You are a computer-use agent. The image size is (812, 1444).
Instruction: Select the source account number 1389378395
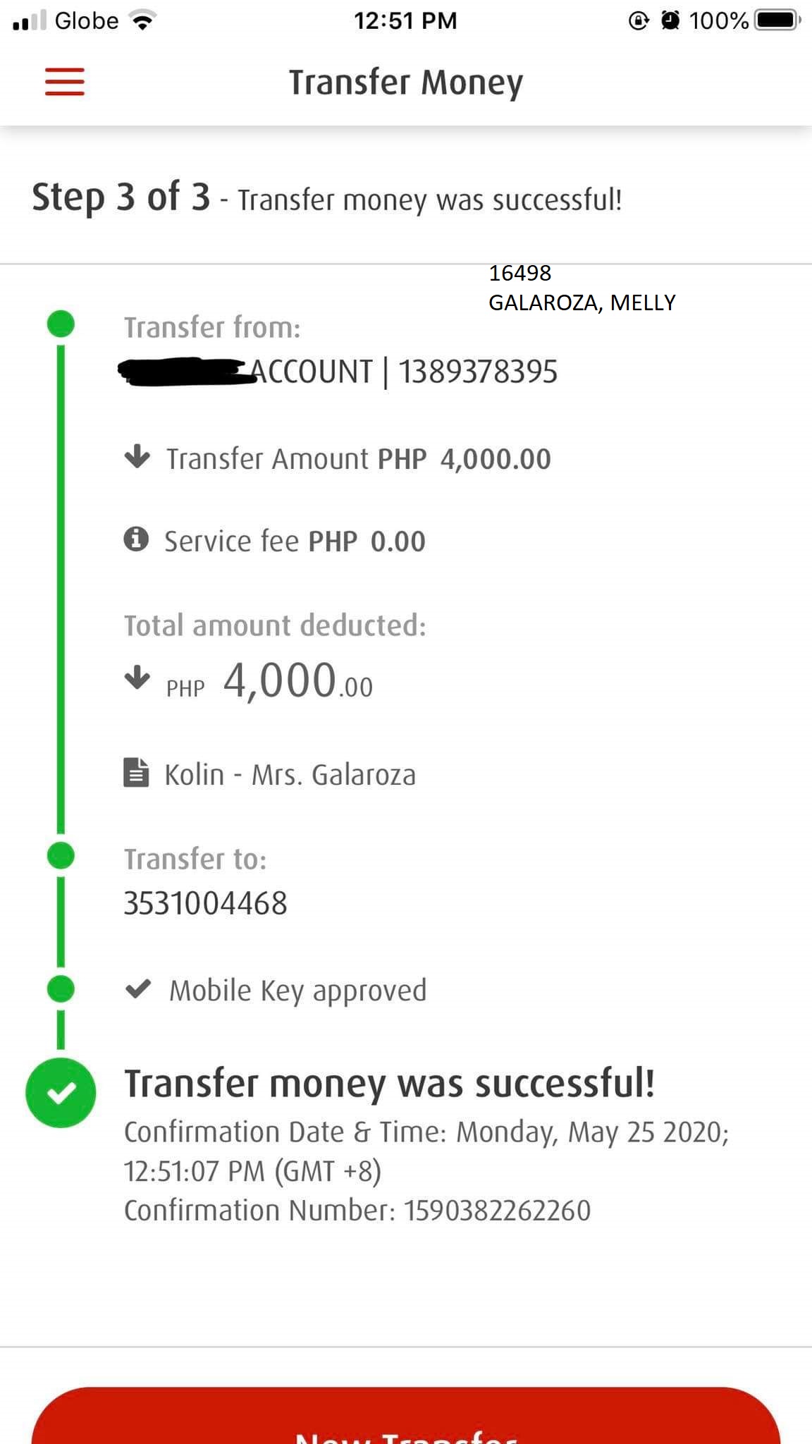478,372
